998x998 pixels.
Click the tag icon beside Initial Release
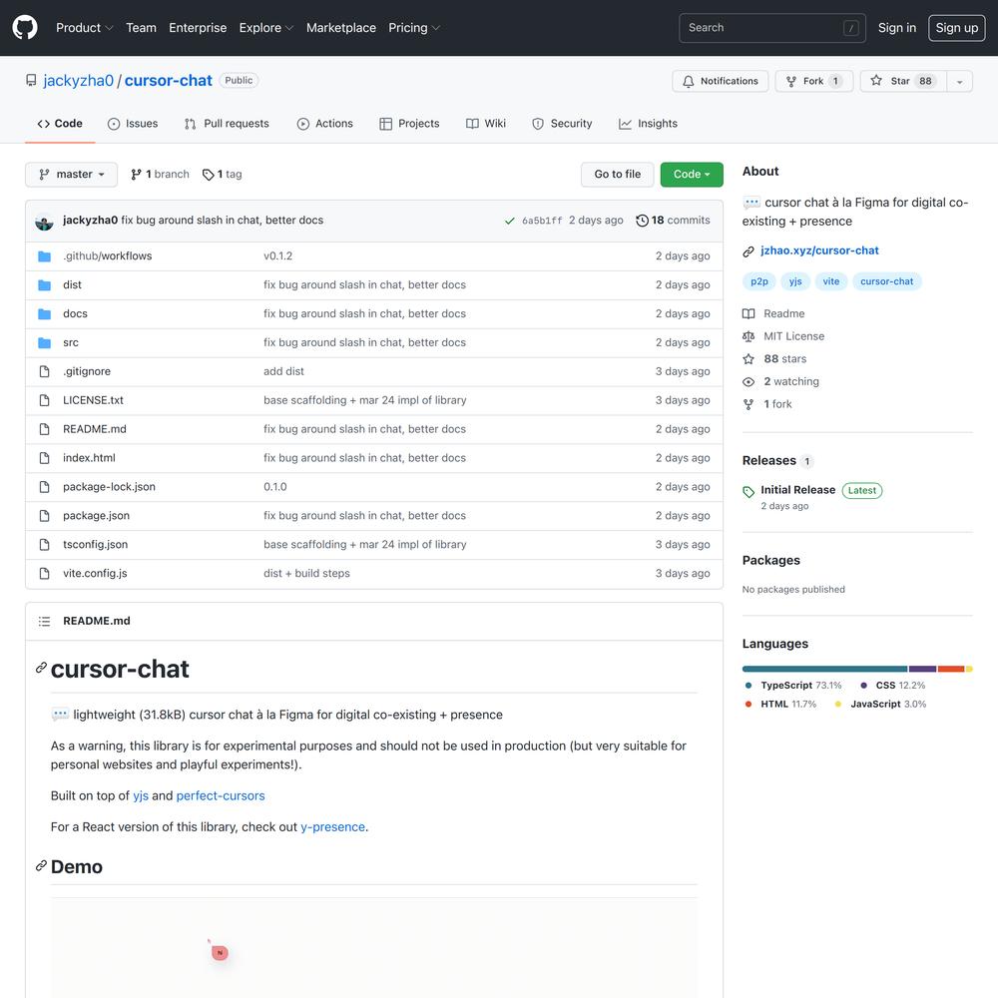point(748,491)
